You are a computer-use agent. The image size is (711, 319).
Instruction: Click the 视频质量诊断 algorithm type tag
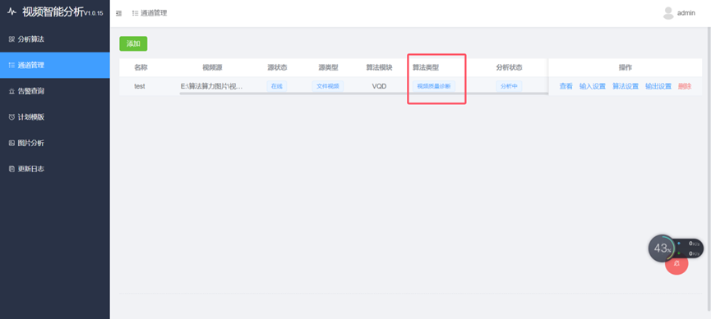click(434, 86)
